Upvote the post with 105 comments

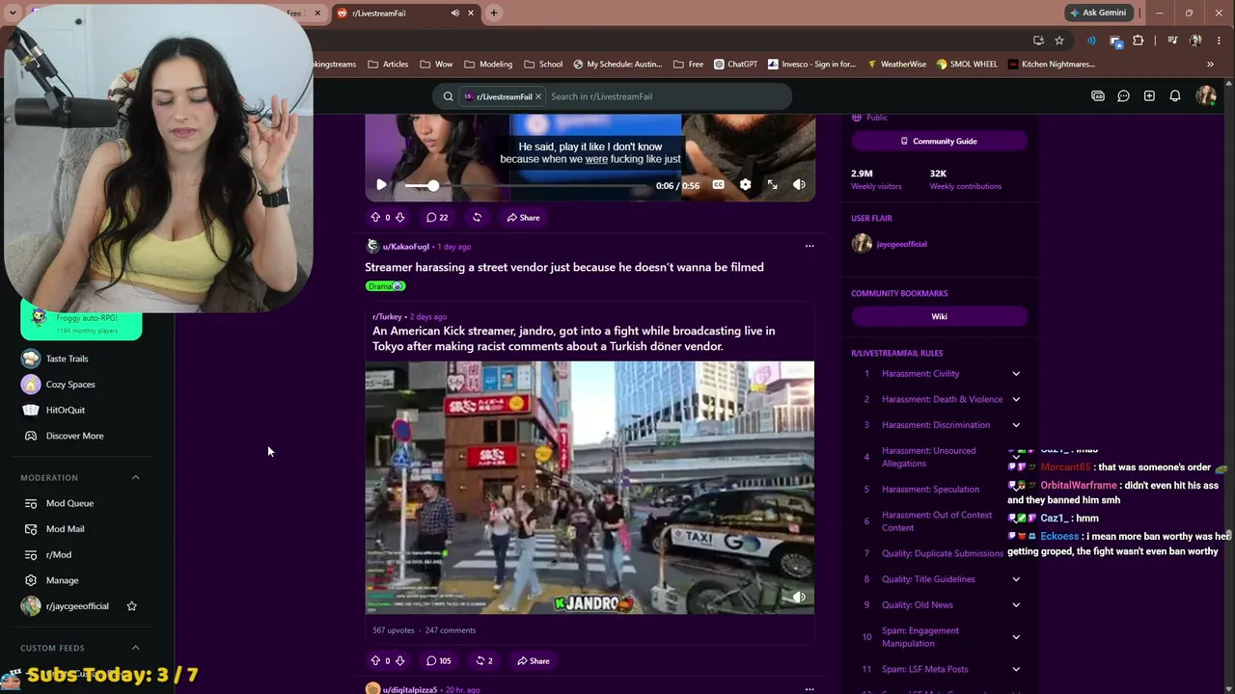tap(375, 661)
